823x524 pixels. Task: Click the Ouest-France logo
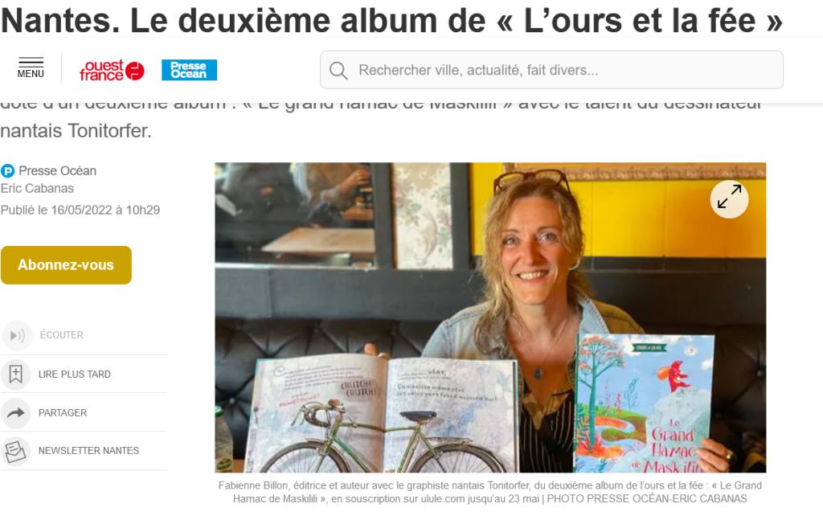112,71
